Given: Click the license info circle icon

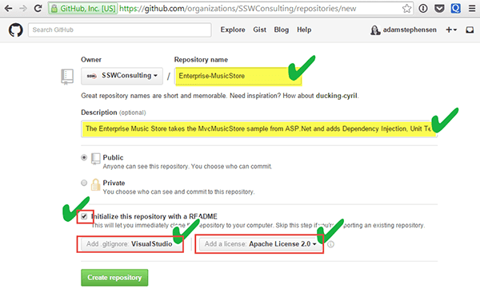Looking at the screenshot, I should click(x=330, y=244).
